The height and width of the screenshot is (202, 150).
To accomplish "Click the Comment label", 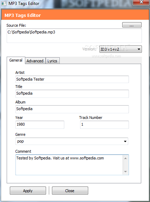I will pos(23,151).
